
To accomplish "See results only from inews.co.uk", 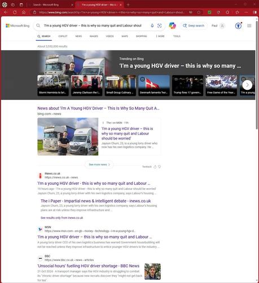I will [x=62, y=218].
